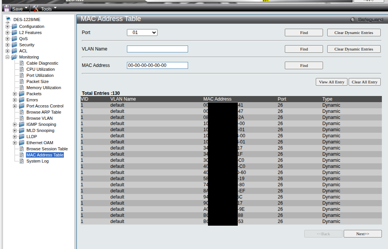
Task: Click Clear Dynamic Entries for Port
Action: (x=354, y=33)
